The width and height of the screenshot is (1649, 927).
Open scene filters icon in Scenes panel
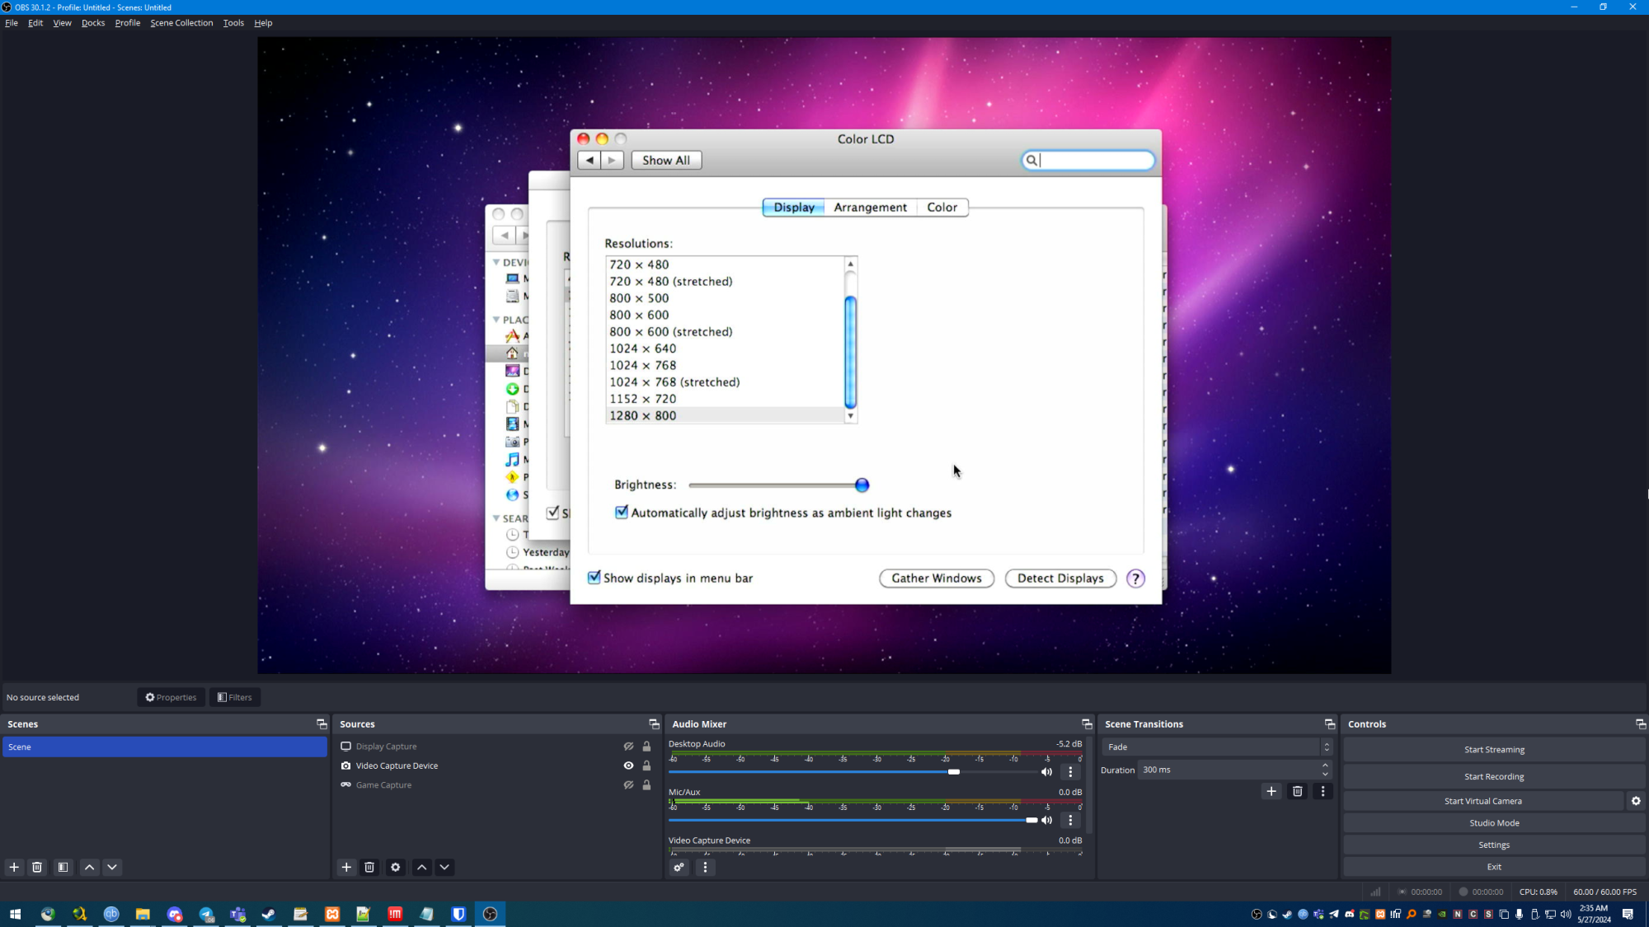pyautogui.click(x=63, y=867)
